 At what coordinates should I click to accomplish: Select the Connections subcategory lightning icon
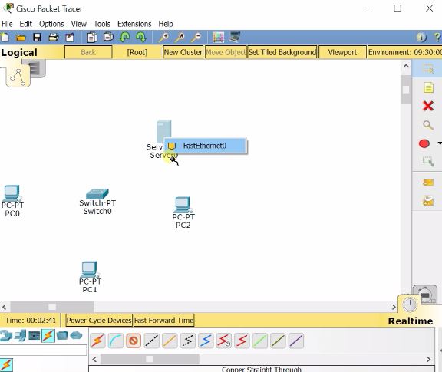coord(6,365)
